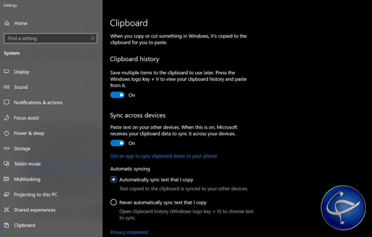The image size is (372, 237).
Task: Click the Focus assist moon icon
Action: [x=6, y=118]
